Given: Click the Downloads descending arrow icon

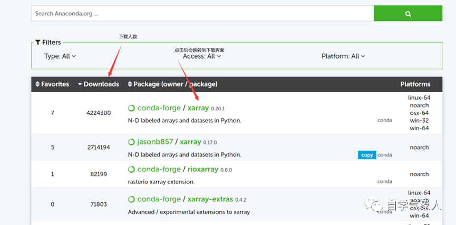Looking at the screenshot, I should pyautogui.click(x=80, y=84).
